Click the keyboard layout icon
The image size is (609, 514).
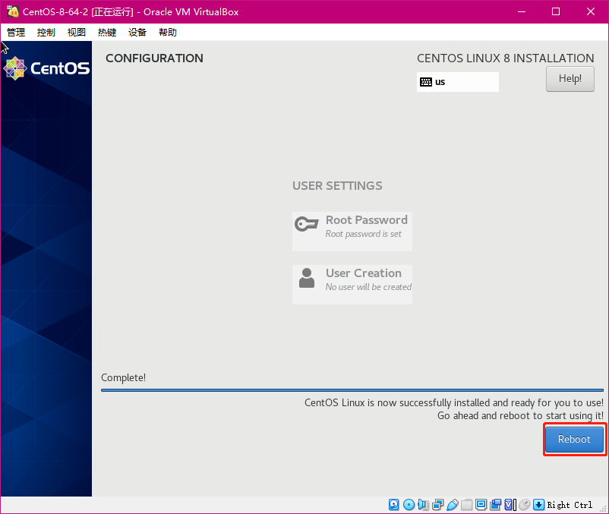pyautogui.click(x=426, y=82)
